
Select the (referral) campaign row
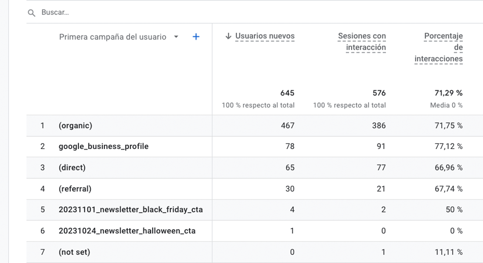(75, 189)
